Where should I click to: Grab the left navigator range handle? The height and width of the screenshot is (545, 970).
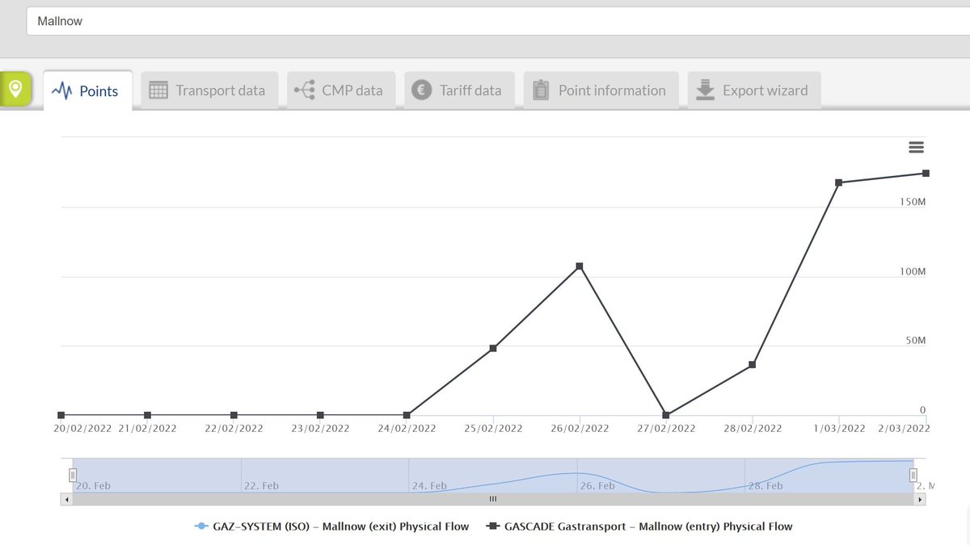coord(73,475)
